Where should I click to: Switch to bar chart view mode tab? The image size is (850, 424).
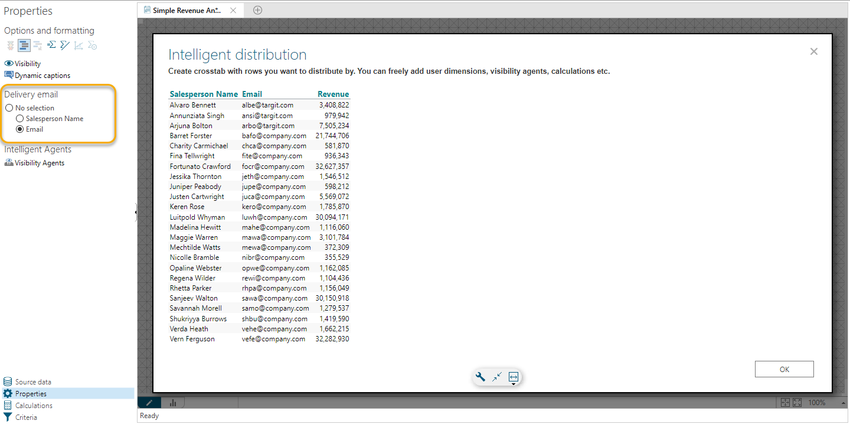[x=173, y=403]
